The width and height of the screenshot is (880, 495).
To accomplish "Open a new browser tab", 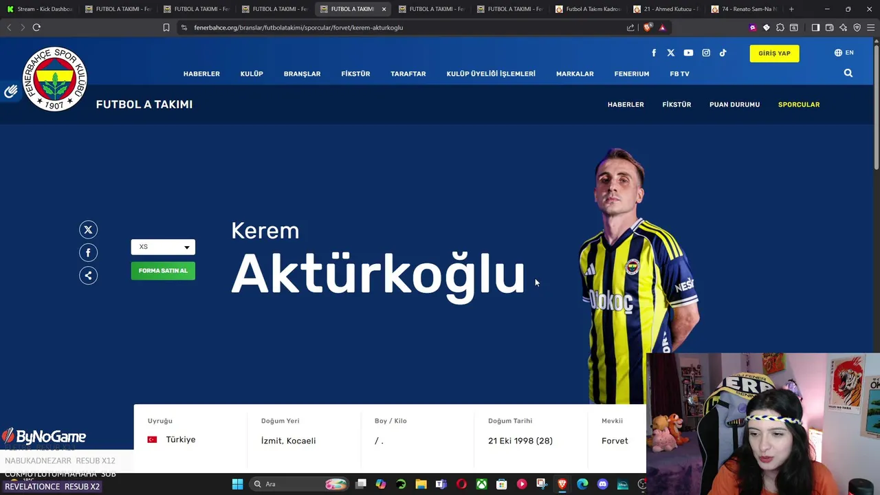I will point(791,9).
